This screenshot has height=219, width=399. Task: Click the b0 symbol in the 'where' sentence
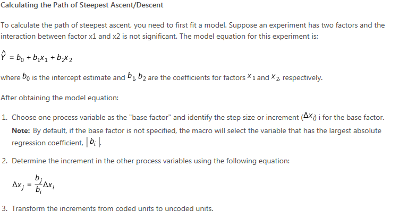[x=26, y=77]
